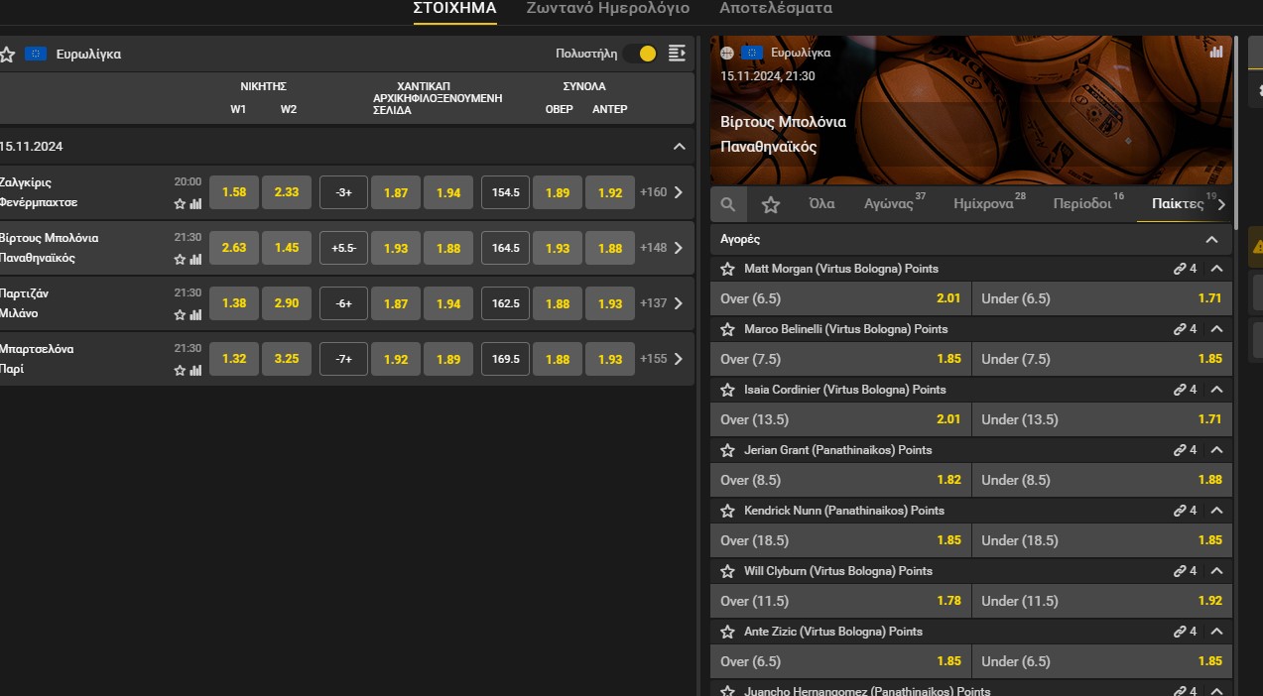Image resolution: width=1263 pixels, height=696 pixels.
Task: Open statistics icon for Ζαλγκίρις match
Action: pos(195,204)
